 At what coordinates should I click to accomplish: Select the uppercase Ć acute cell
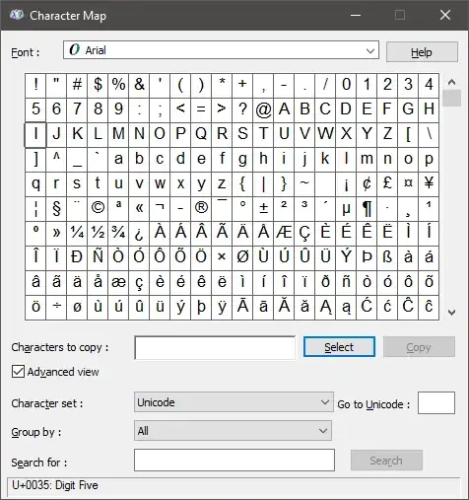pos(367,307)
